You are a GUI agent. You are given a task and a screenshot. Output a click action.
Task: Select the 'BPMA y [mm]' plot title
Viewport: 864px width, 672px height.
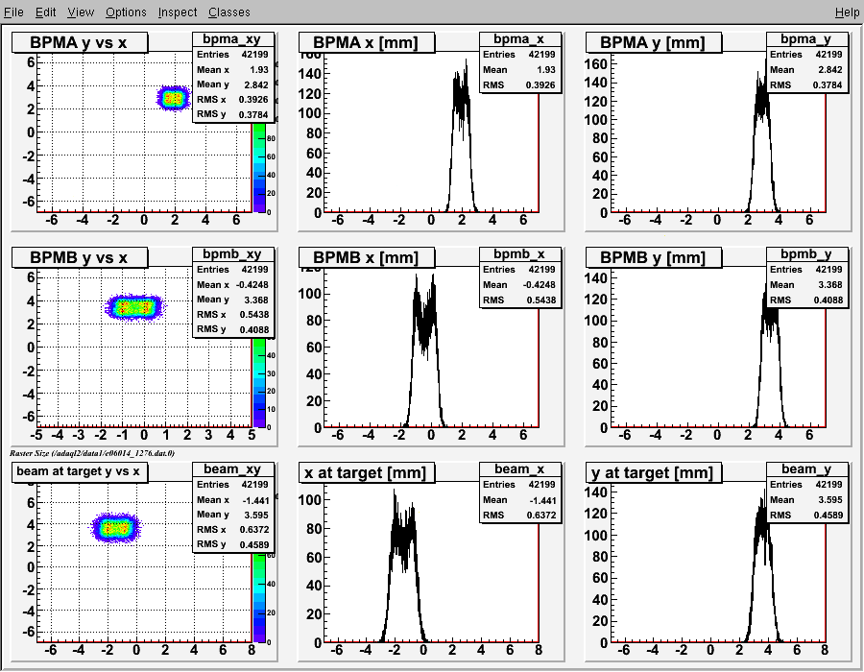[x=654, y=42]
